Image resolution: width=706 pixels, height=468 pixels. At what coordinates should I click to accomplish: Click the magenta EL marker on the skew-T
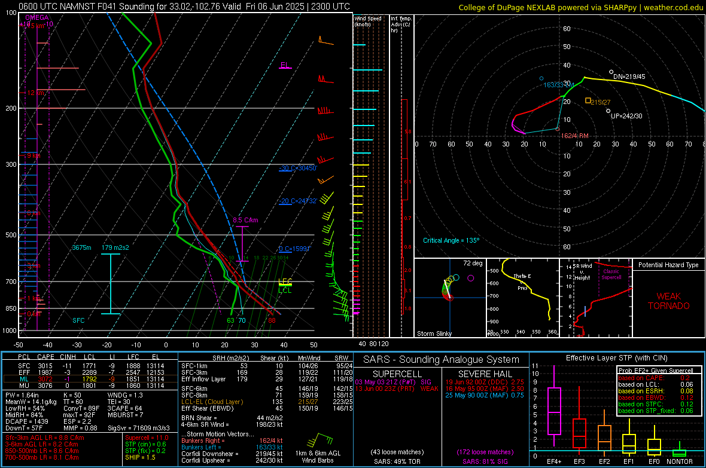pos(285,65)
